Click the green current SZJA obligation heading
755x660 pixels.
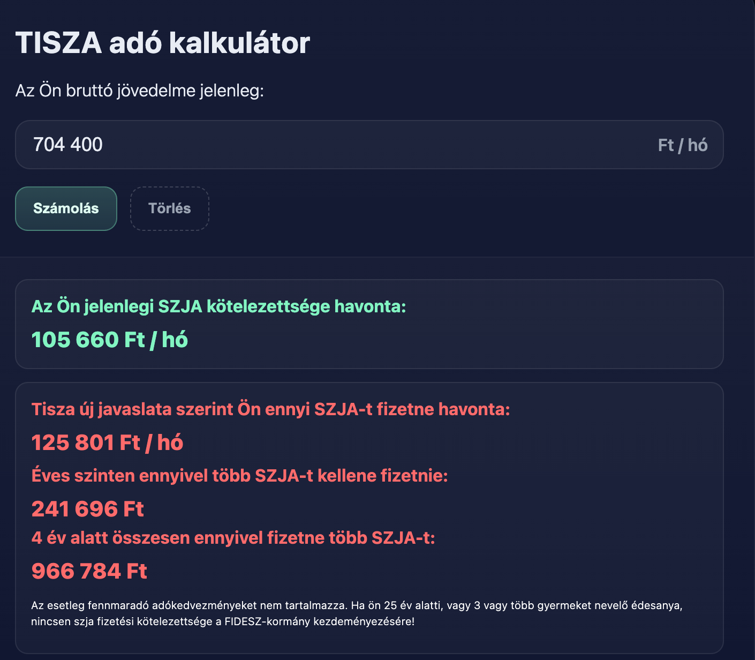(x=218, y=306)
